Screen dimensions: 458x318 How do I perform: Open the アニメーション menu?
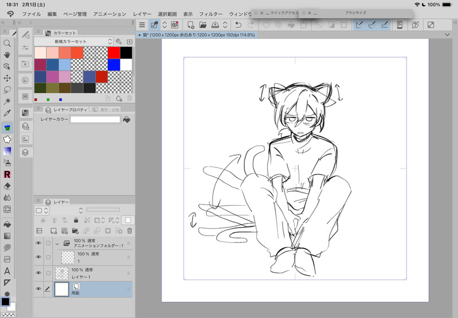(109, 14)
